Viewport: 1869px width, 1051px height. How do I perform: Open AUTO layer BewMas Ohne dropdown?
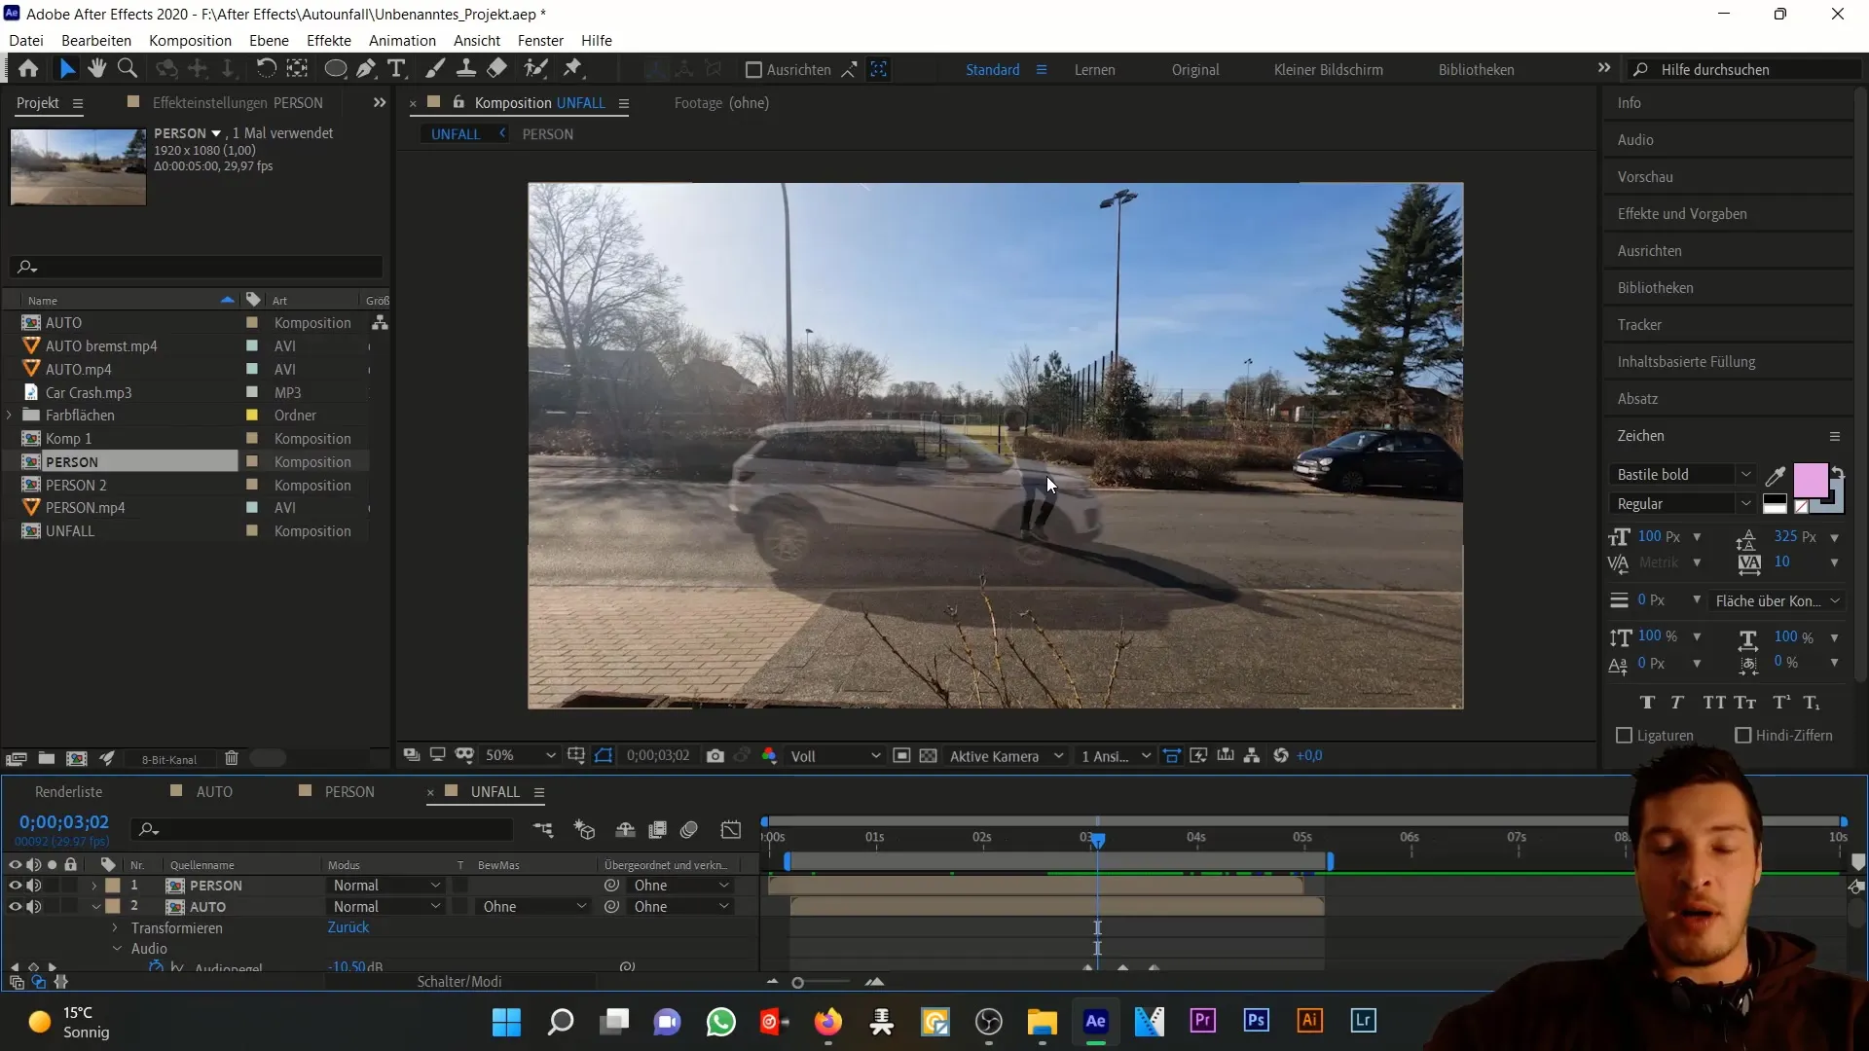pos(534,907)
